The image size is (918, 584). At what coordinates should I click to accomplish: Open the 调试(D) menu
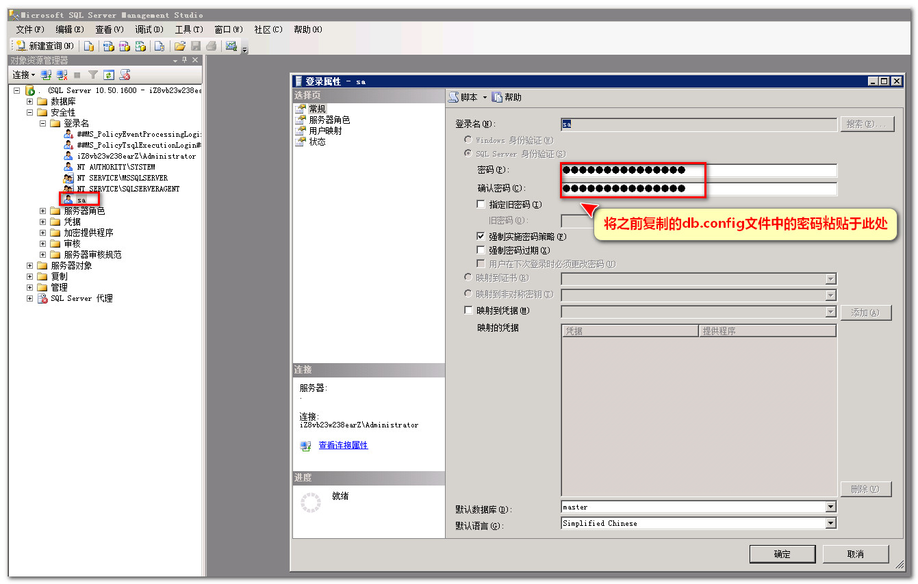pyautogui.click(x=149, y=29)
